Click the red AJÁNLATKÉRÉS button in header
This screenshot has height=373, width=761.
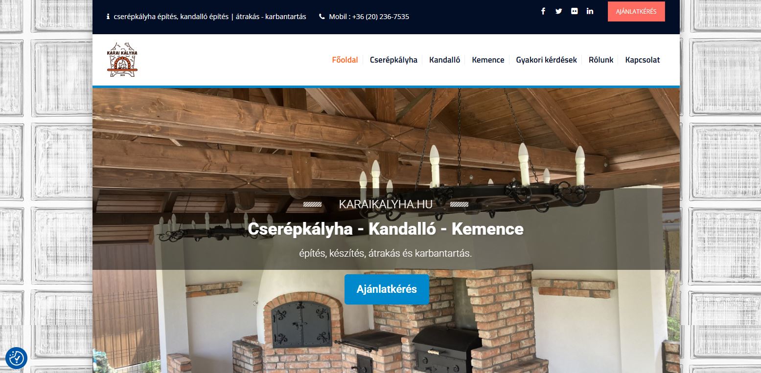[x=636, y=11]
